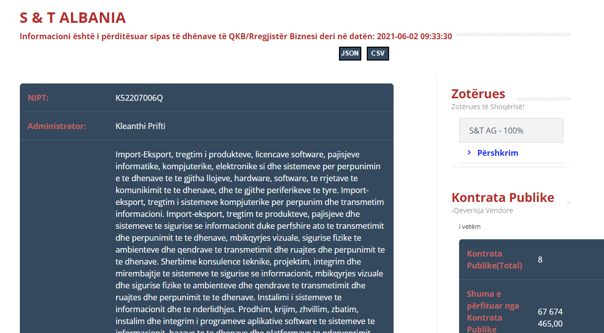Click the total contracts value 8
Image resolution: width=604 pixels, height=333 pixels.
tap(540, 260)
